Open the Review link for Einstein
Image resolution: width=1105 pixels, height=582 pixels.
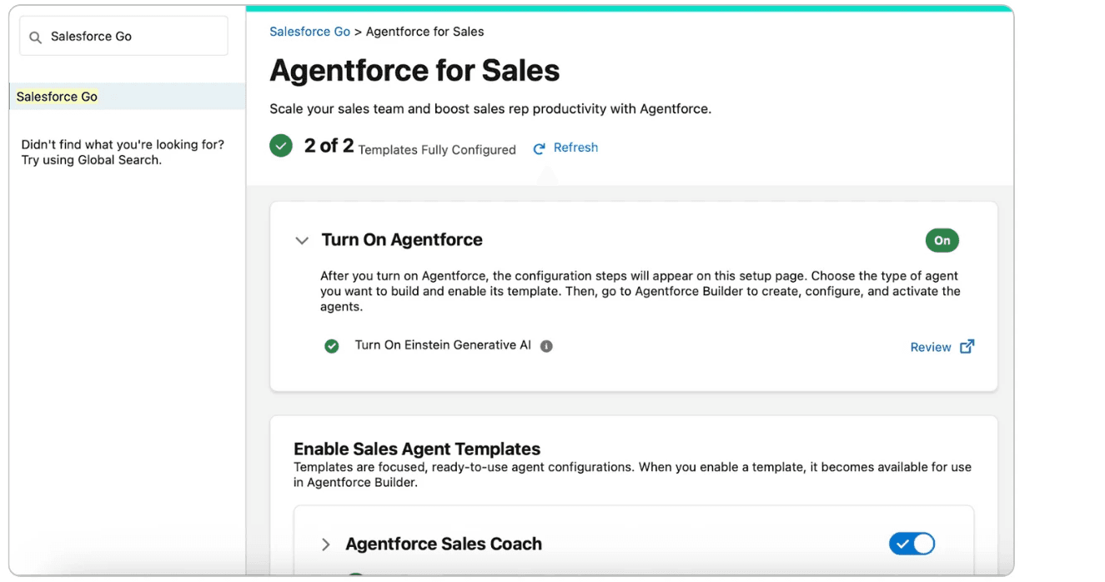click(930, 348)
